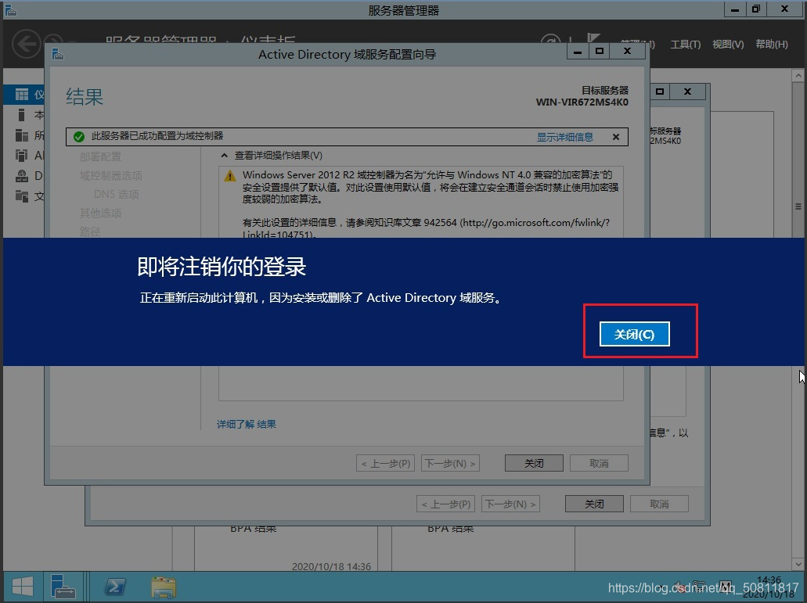Viewport: 807px width, 603px height.
Task: Click 下一步(N) in the AD wizard
Action: coord(450,463)
